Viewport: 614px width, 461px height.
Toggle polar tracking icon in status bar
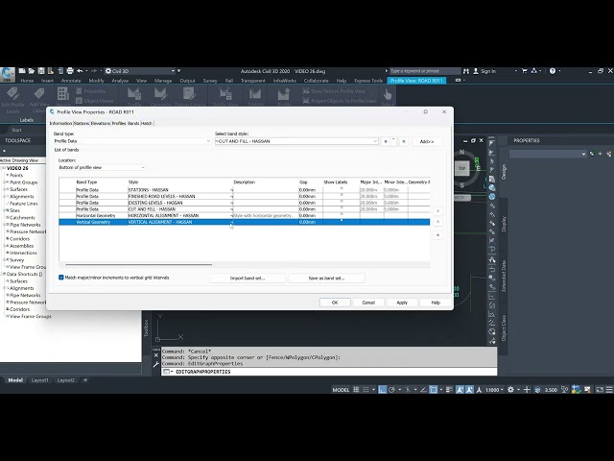[x=391, y=389]
